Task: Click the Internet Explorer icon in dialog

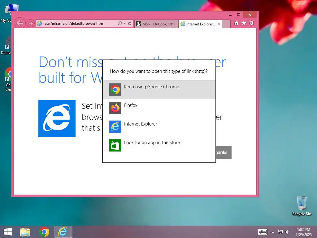Action: (x=115, y=127)
